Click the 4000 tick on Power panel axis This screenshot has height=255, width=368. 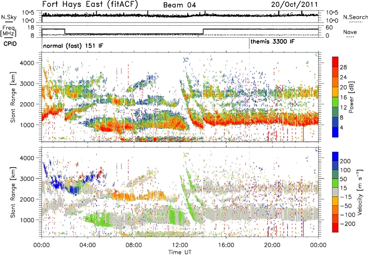click(27, 63)
